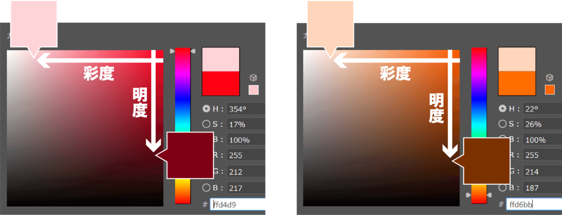Click the G value field showing 212

(246, 172)
